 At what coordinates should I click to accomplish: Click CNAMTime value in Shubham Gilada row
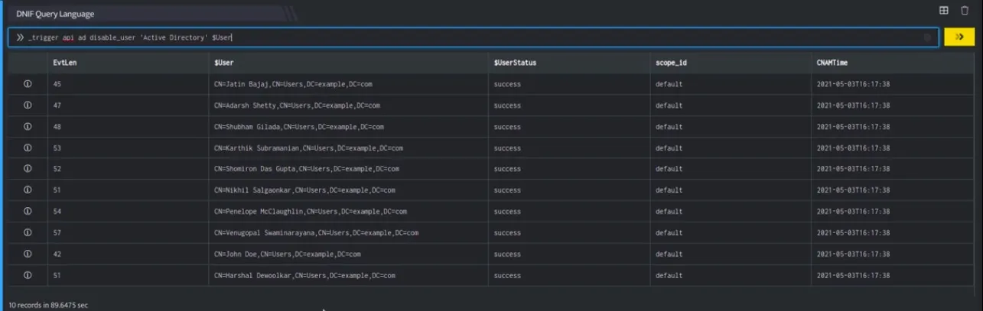pyautogui.click(x=853, y=127)
